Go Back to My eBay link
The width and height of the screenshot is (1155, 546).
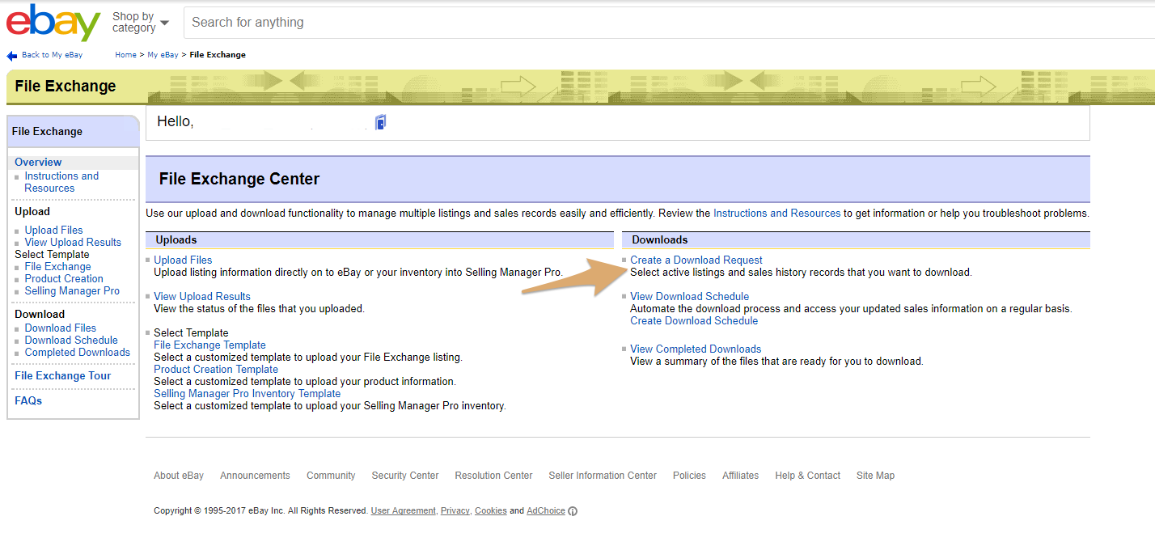53,55
